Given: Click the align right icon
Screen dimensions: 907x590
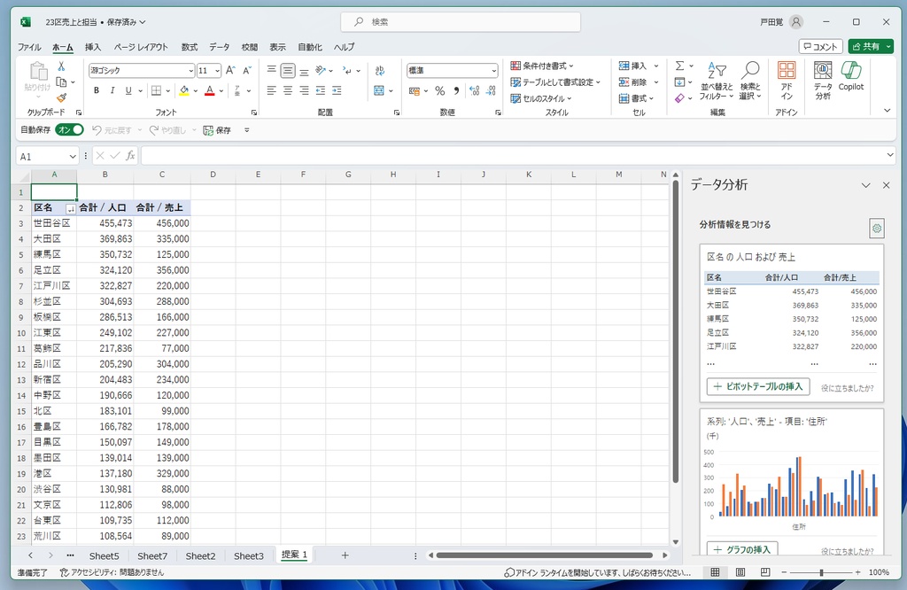Looking at the screenshot, I should [x=304, y=91].
